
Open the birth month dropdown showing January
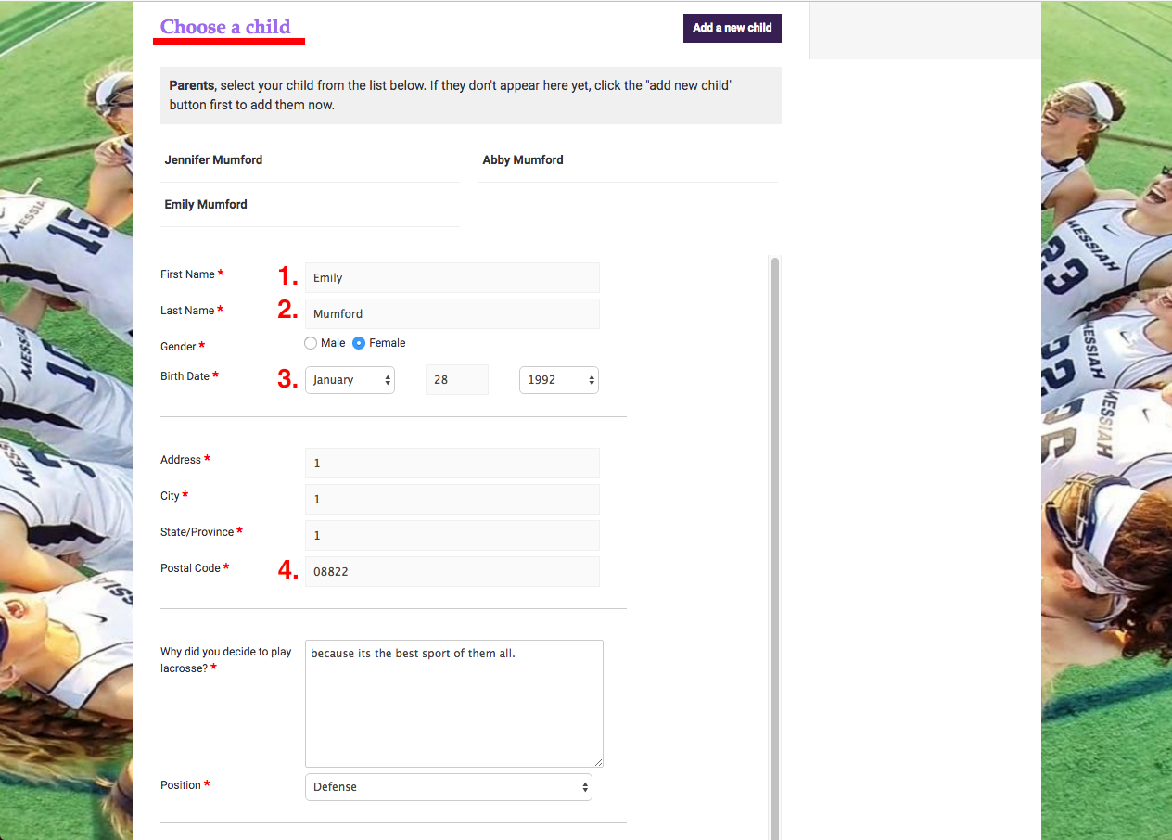click(x=350, y=379)
